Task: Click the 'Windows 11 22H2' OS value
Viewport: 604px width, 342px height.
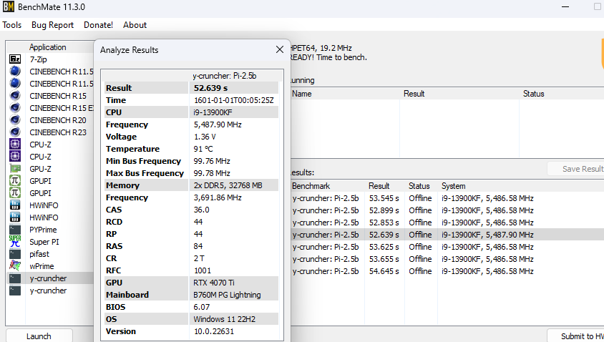Action: coord(224,319)
